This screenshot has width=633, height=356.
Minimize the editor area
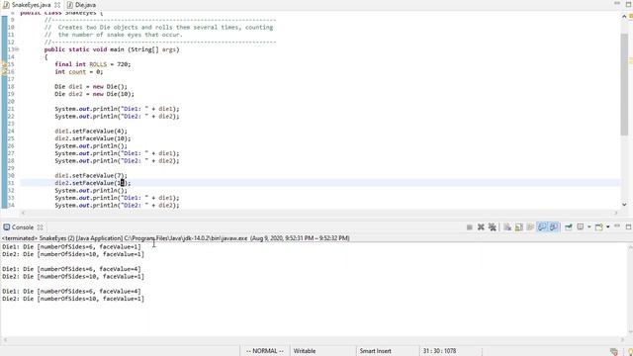617,4
